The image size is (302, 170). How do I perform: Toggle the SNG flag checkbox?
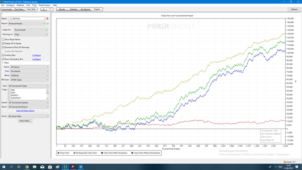pos(9,90)
